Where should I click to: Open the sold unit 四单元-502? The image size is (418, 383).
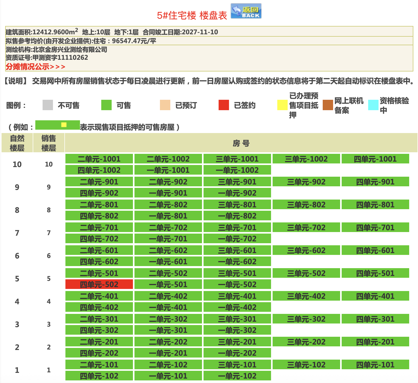(x=99, y=285)
